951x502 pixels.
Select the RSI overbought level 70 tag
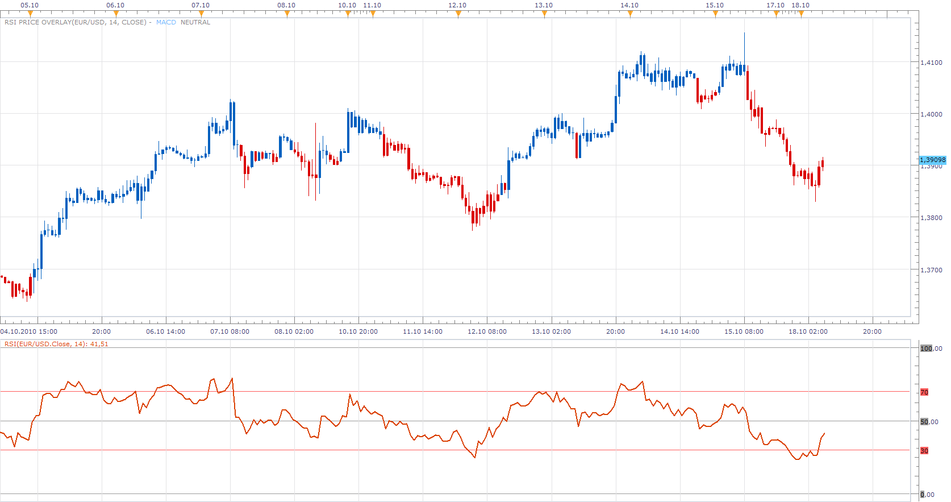tap(924, 392)
